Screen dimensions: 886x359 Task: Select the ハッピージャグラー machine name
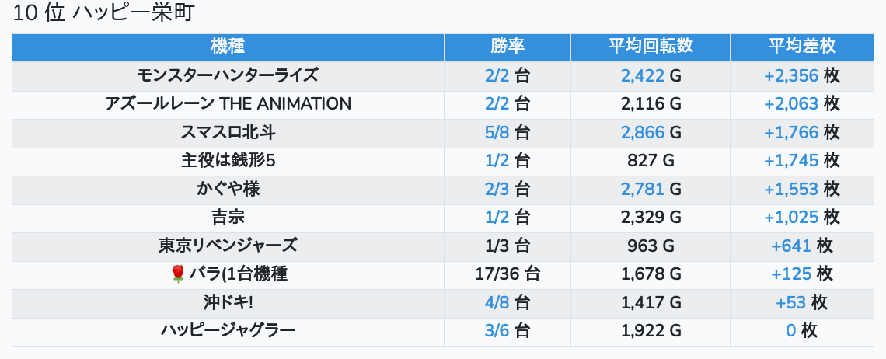[228, 330]
